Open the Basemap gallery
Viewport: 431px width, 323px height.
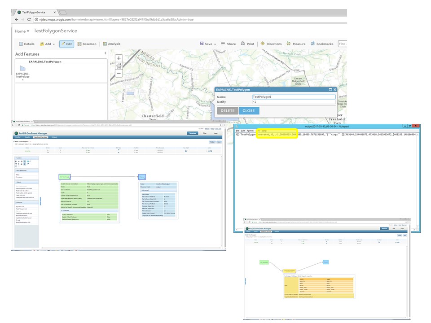(x=87, y=44)
